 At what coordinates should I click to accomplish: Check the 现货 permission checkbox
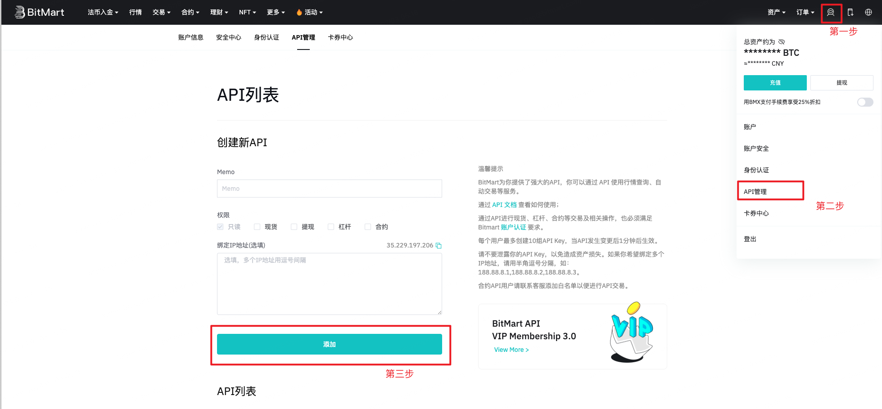tap(257, 227)
